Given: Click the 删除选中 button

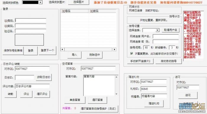Looking at the screenshot, I should pyautogui.click(x=95, y=55).
